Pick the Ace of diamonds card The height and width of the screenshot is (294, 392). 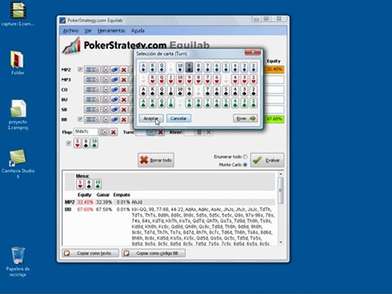pyautogui.click(x=143, y=67)
